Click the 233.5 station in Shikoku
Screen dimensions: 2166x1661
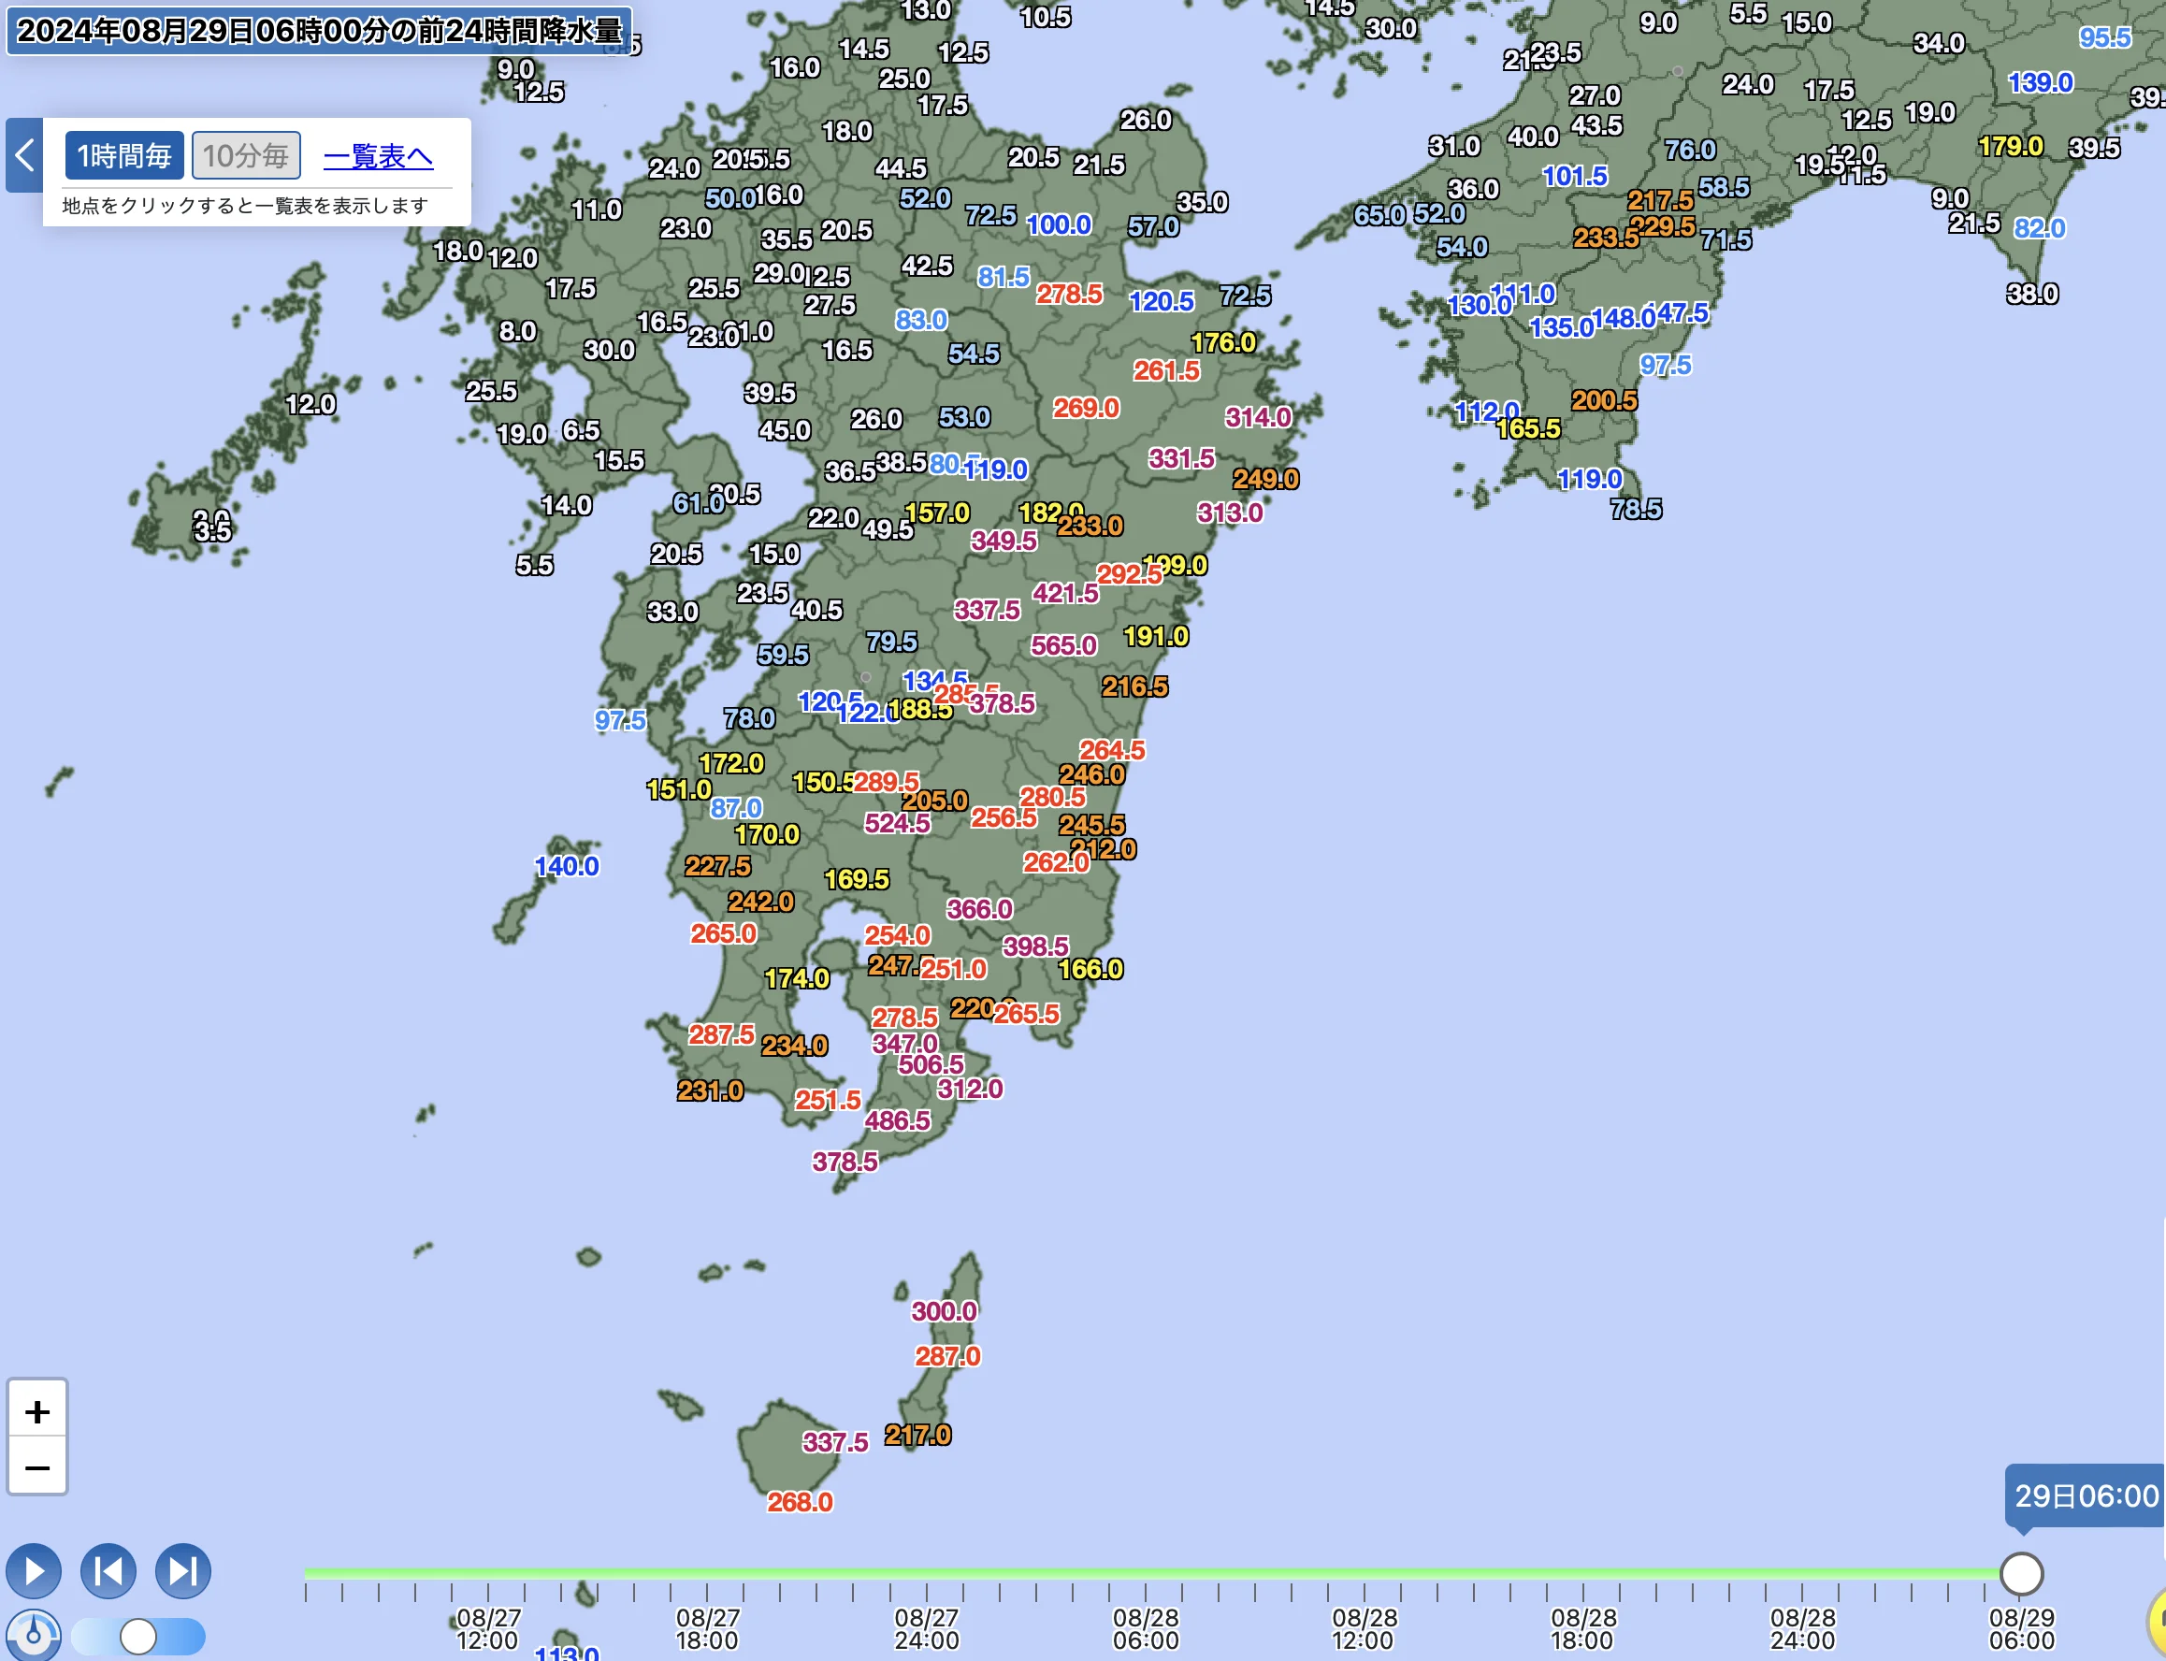[x=1606, y=238]
